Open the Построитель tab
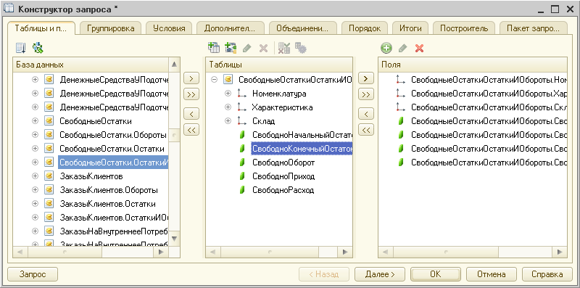580x288 pixels. [x=464, y=28]
